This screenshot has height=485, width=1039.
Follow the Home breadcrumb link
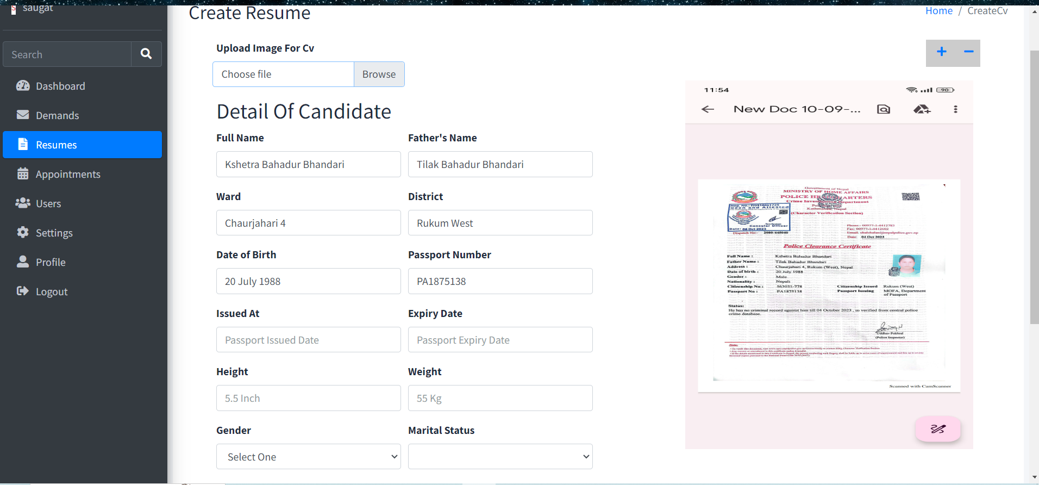(x=938, y=11)
